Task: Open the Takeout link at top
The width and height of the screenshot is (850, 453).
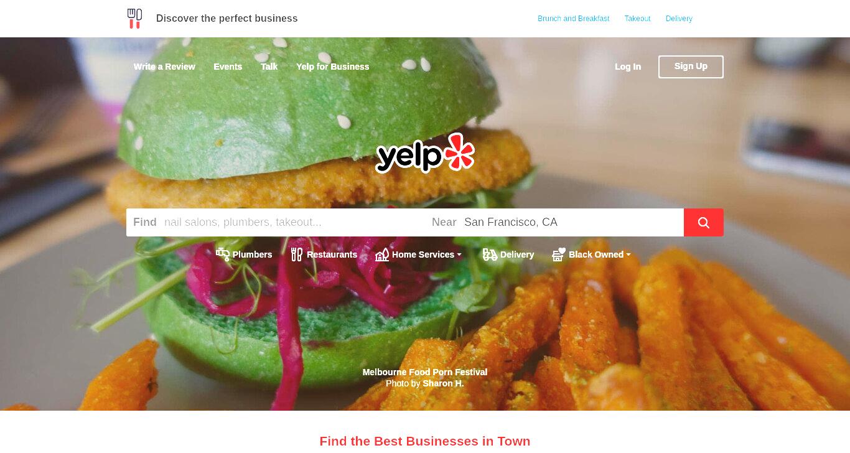Action: coord(638,19)
